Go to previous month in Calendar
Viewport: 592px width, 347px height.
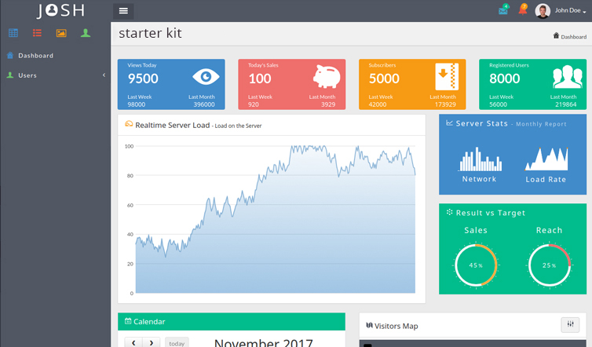[133, 343]
